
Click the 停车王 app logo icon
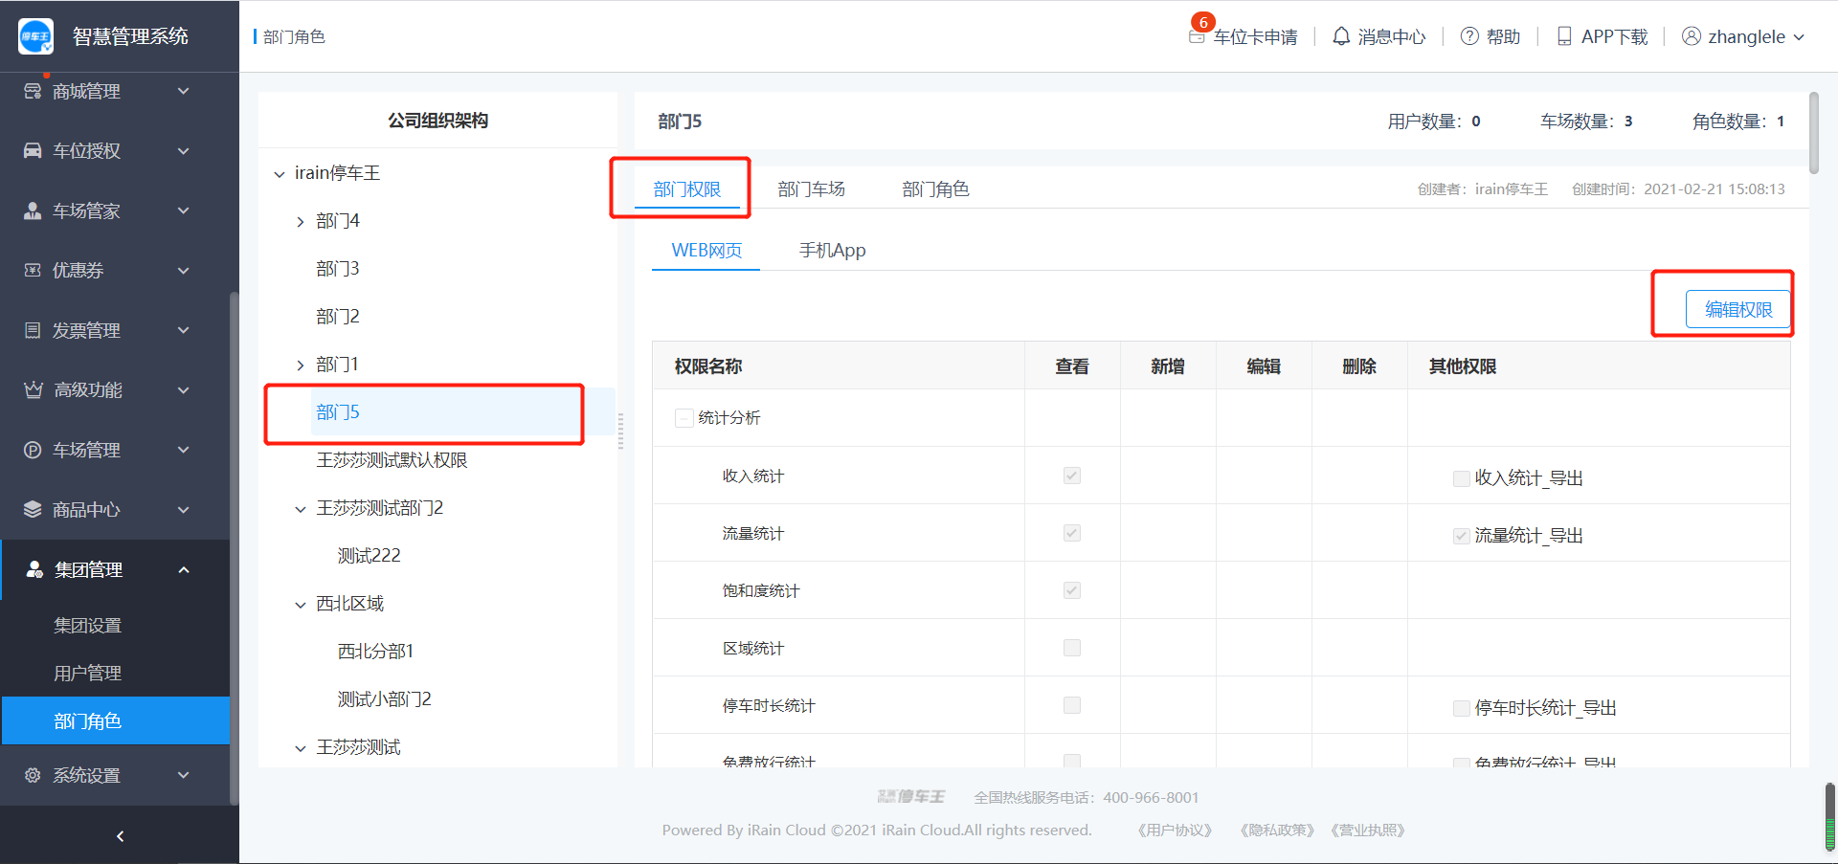(x=35, y=36)
